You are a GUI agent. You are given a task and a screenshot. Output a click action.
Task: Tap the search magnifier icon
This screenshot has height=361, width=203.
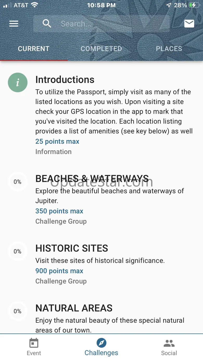pyautogui.click(x=47, y=24)
